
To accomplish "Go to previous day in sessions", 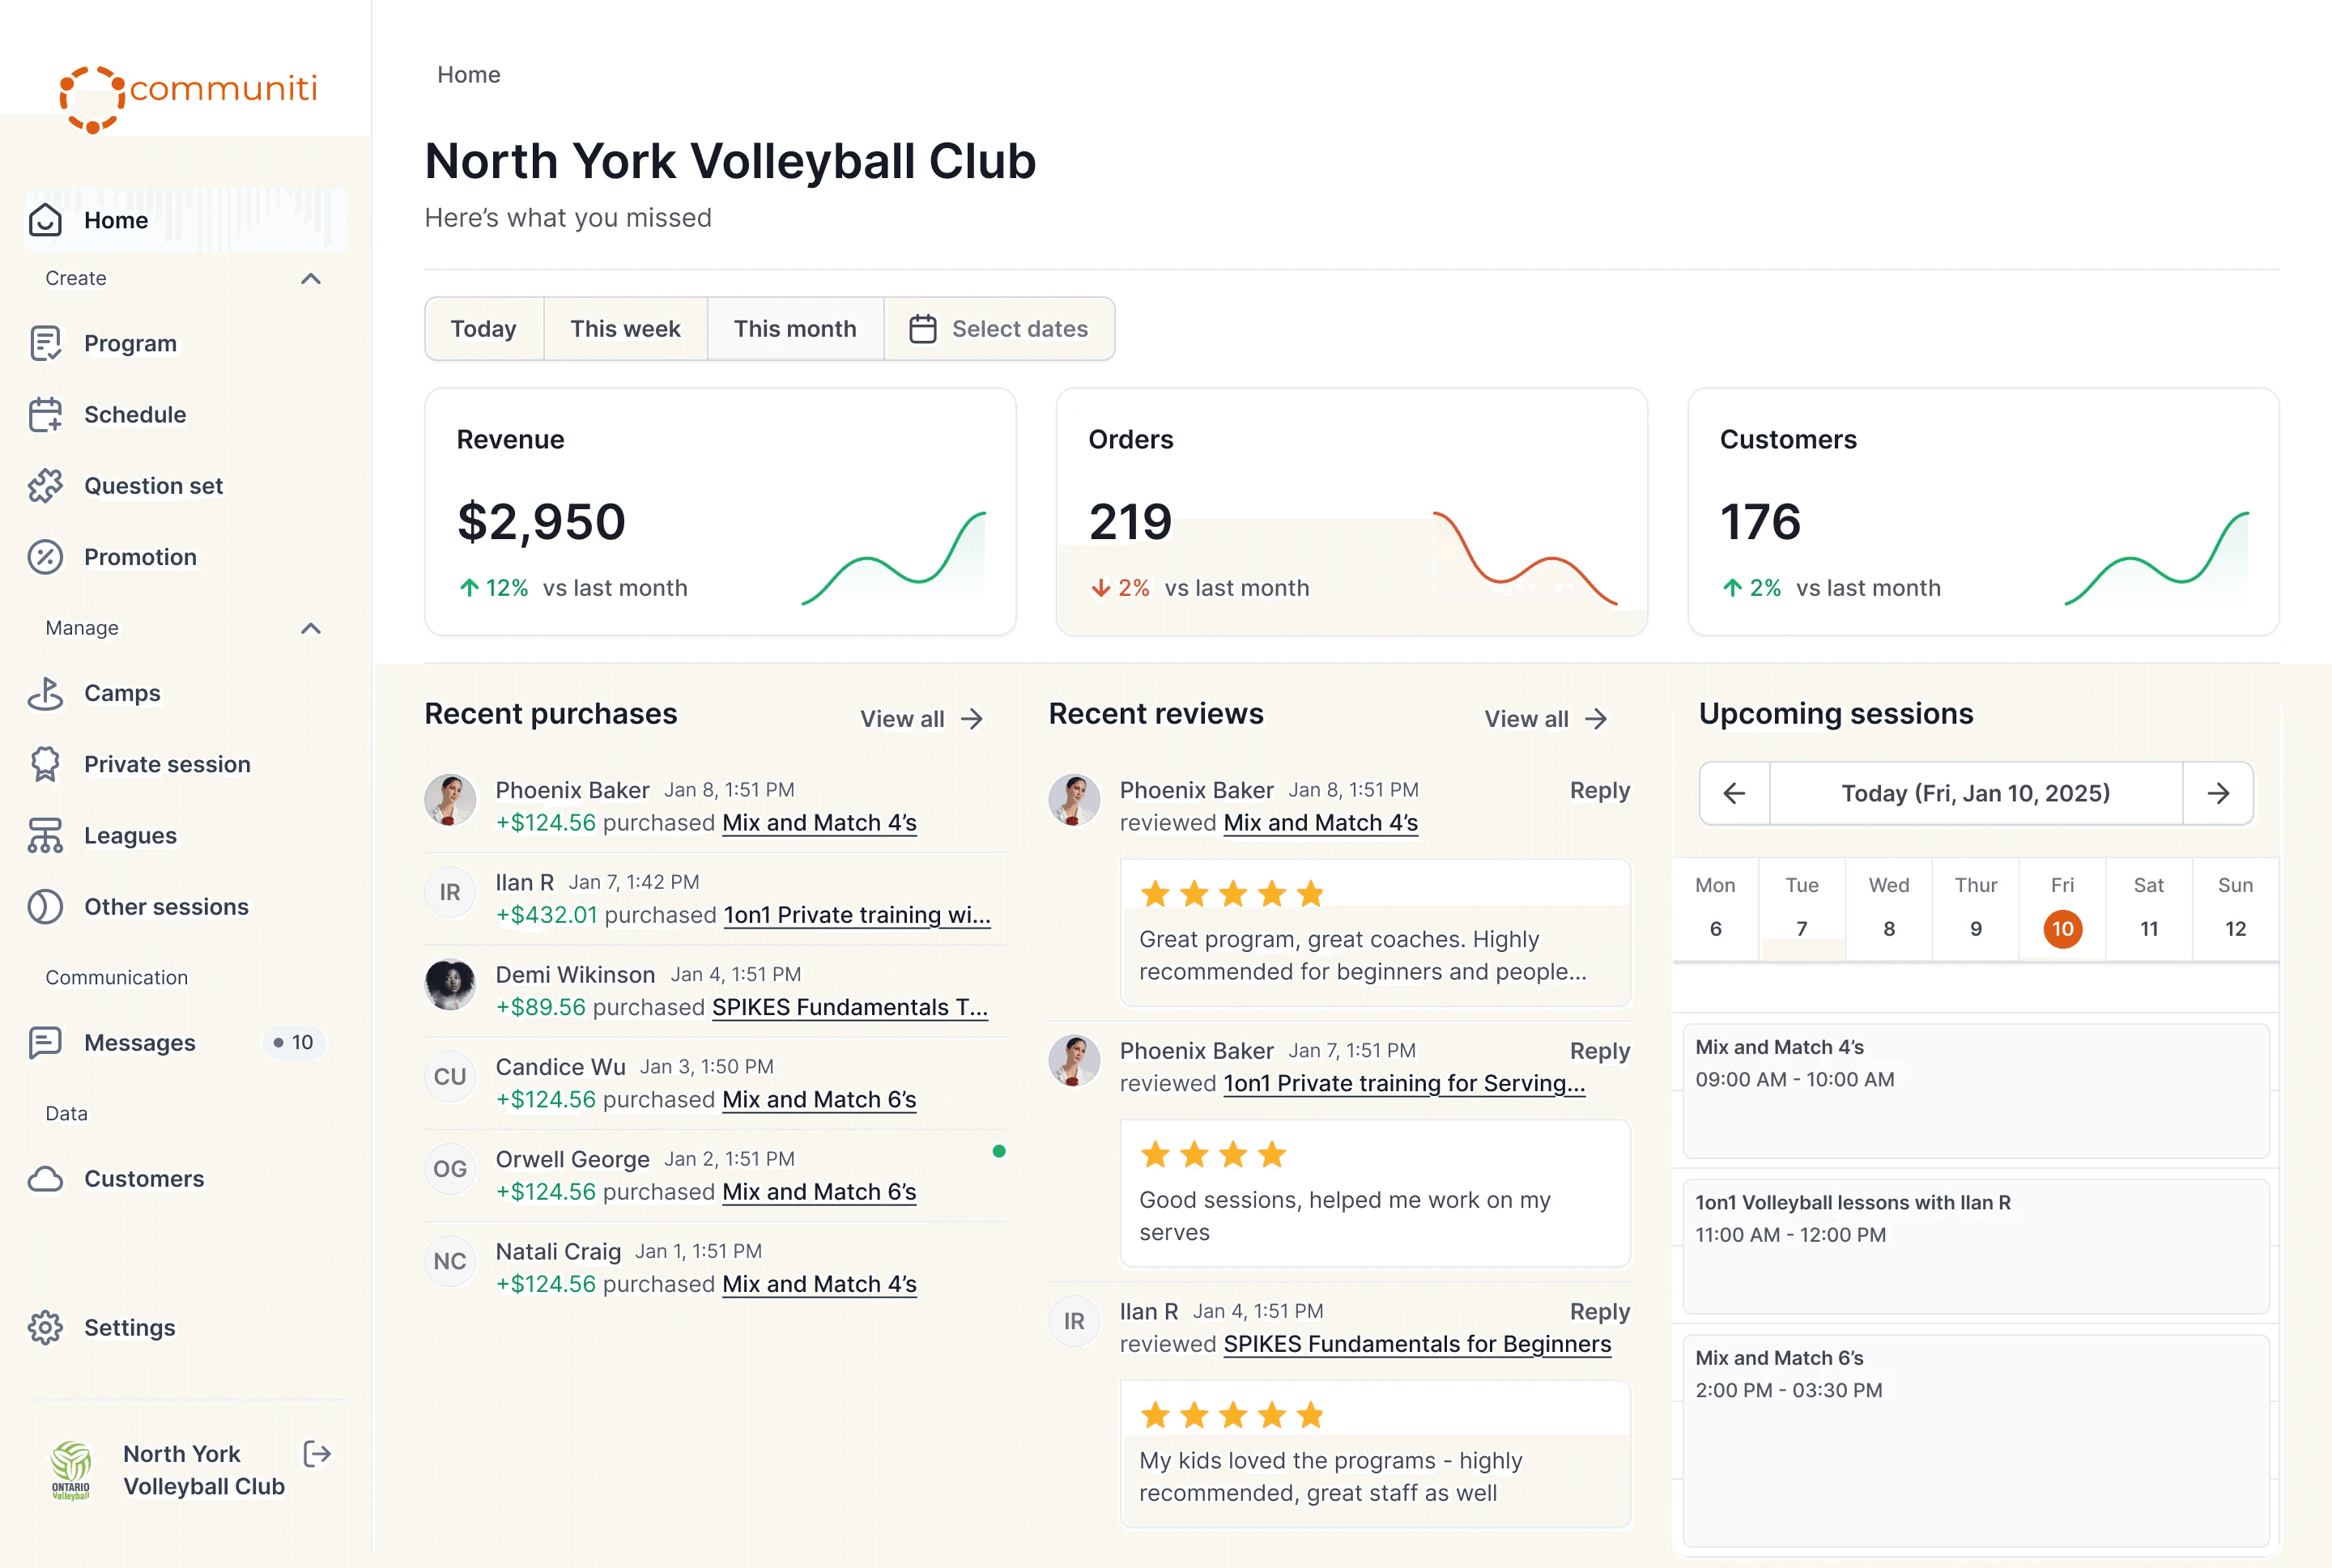I will tap(1734, 793).
